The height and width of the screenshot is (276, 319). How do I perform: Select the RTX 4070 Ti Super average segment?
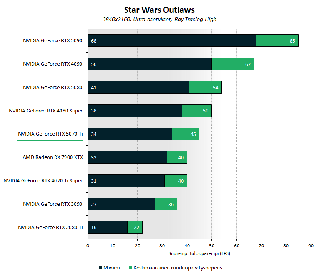tap(176, 181)
